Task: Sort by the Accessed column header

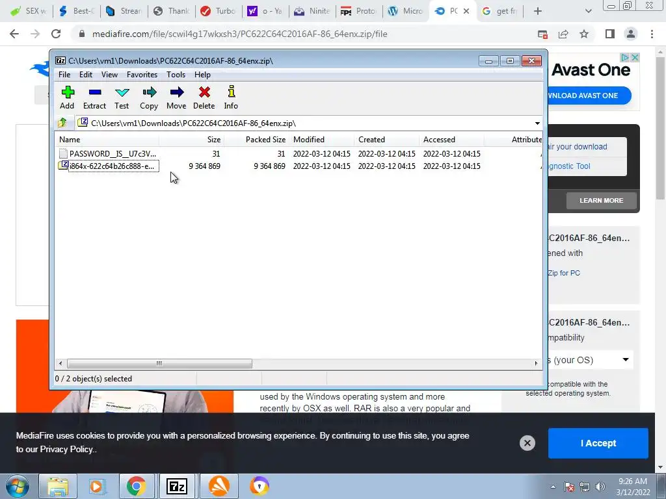Action: pyautogui.click(x=451, y=140)
